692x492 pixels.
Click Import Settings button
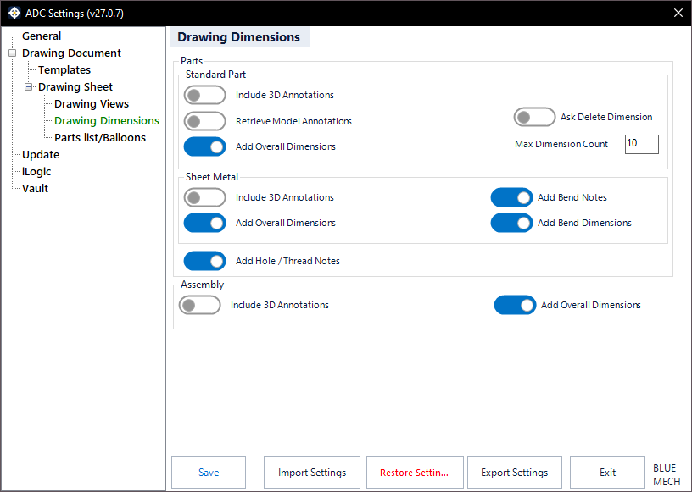312,473
